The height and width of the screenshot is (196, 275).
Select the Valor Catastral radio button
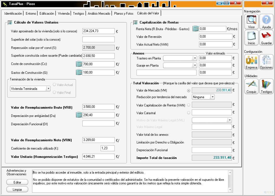point(189,113)
